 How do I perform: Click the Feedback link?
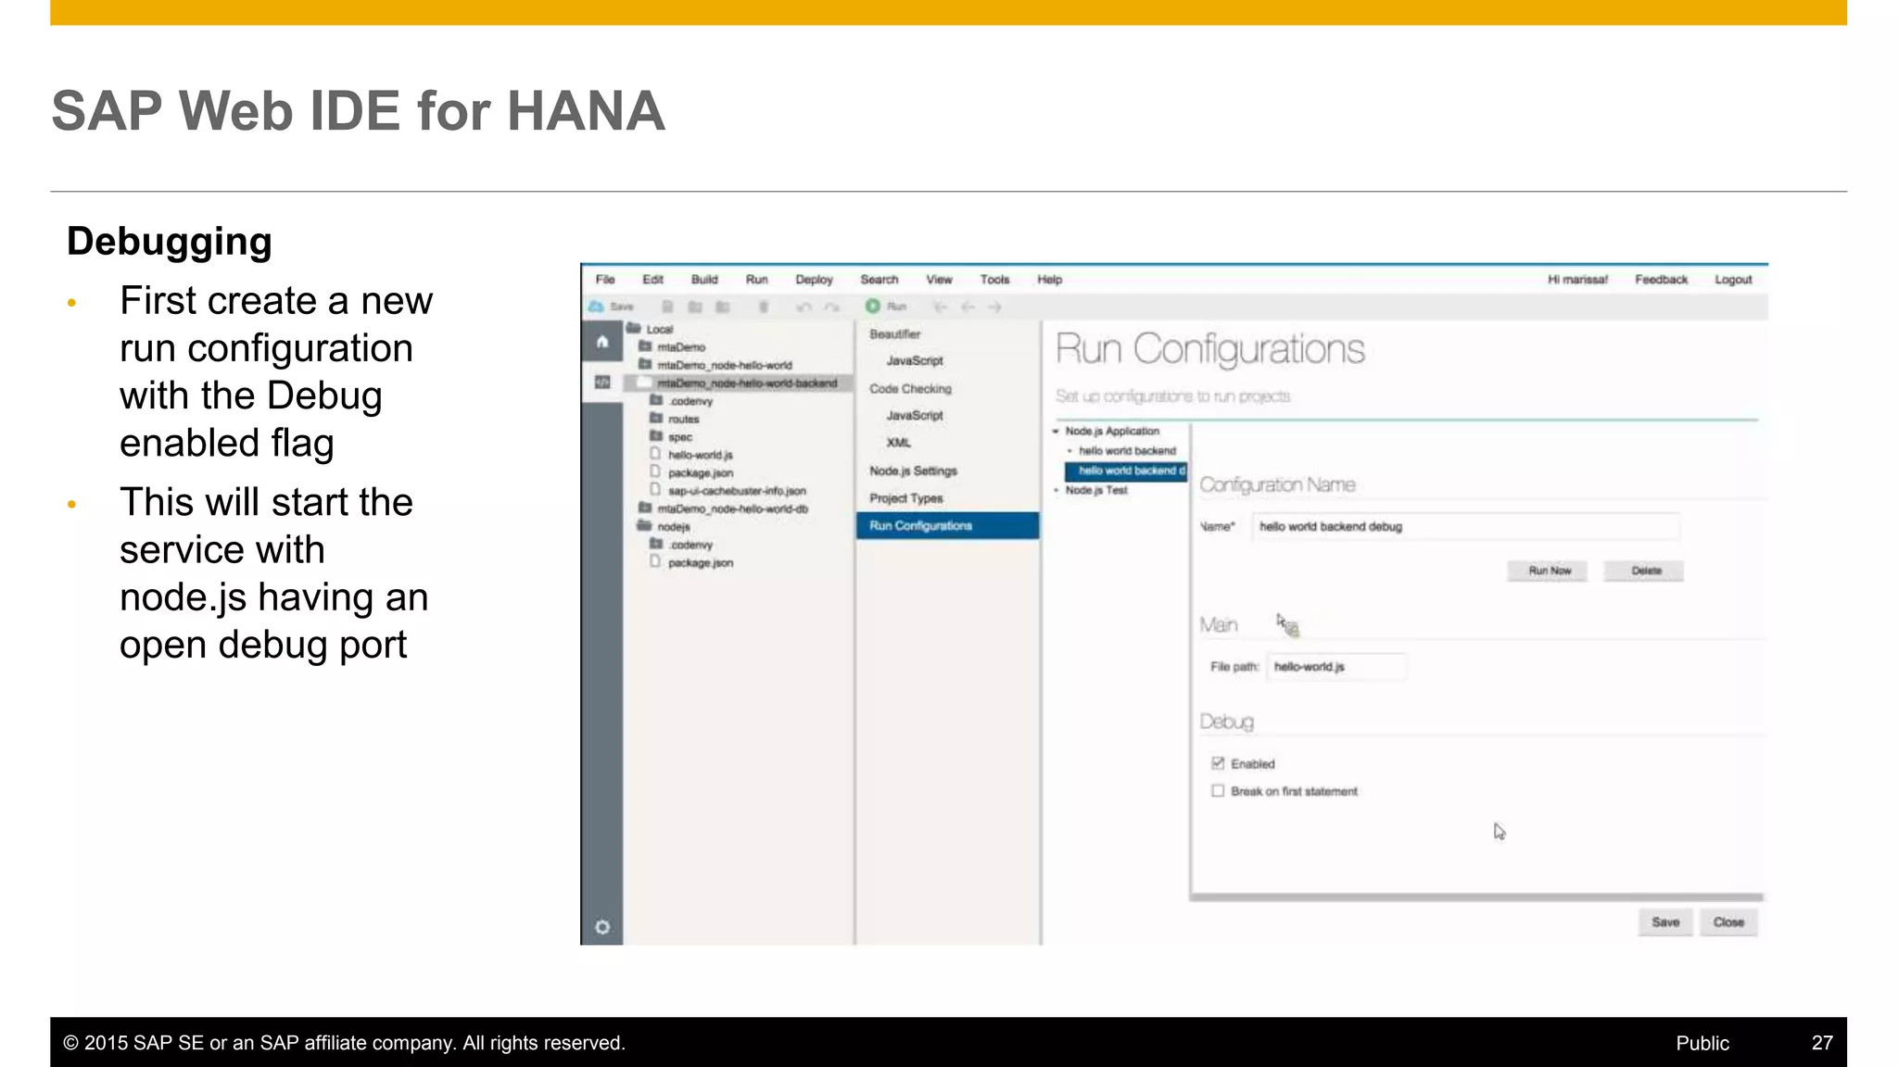coord(1661,280)
